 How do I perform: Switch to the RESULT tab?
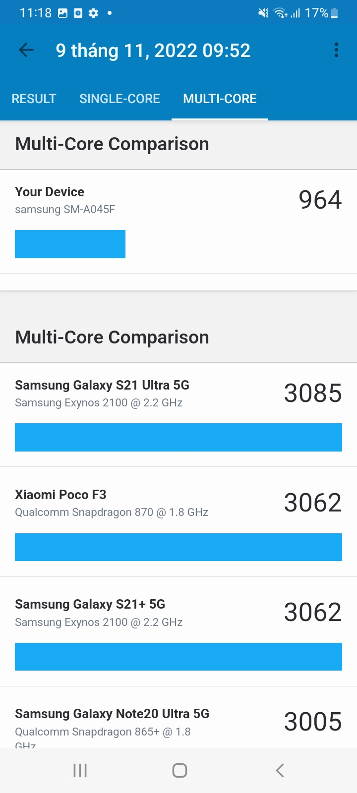coord(34,99)
